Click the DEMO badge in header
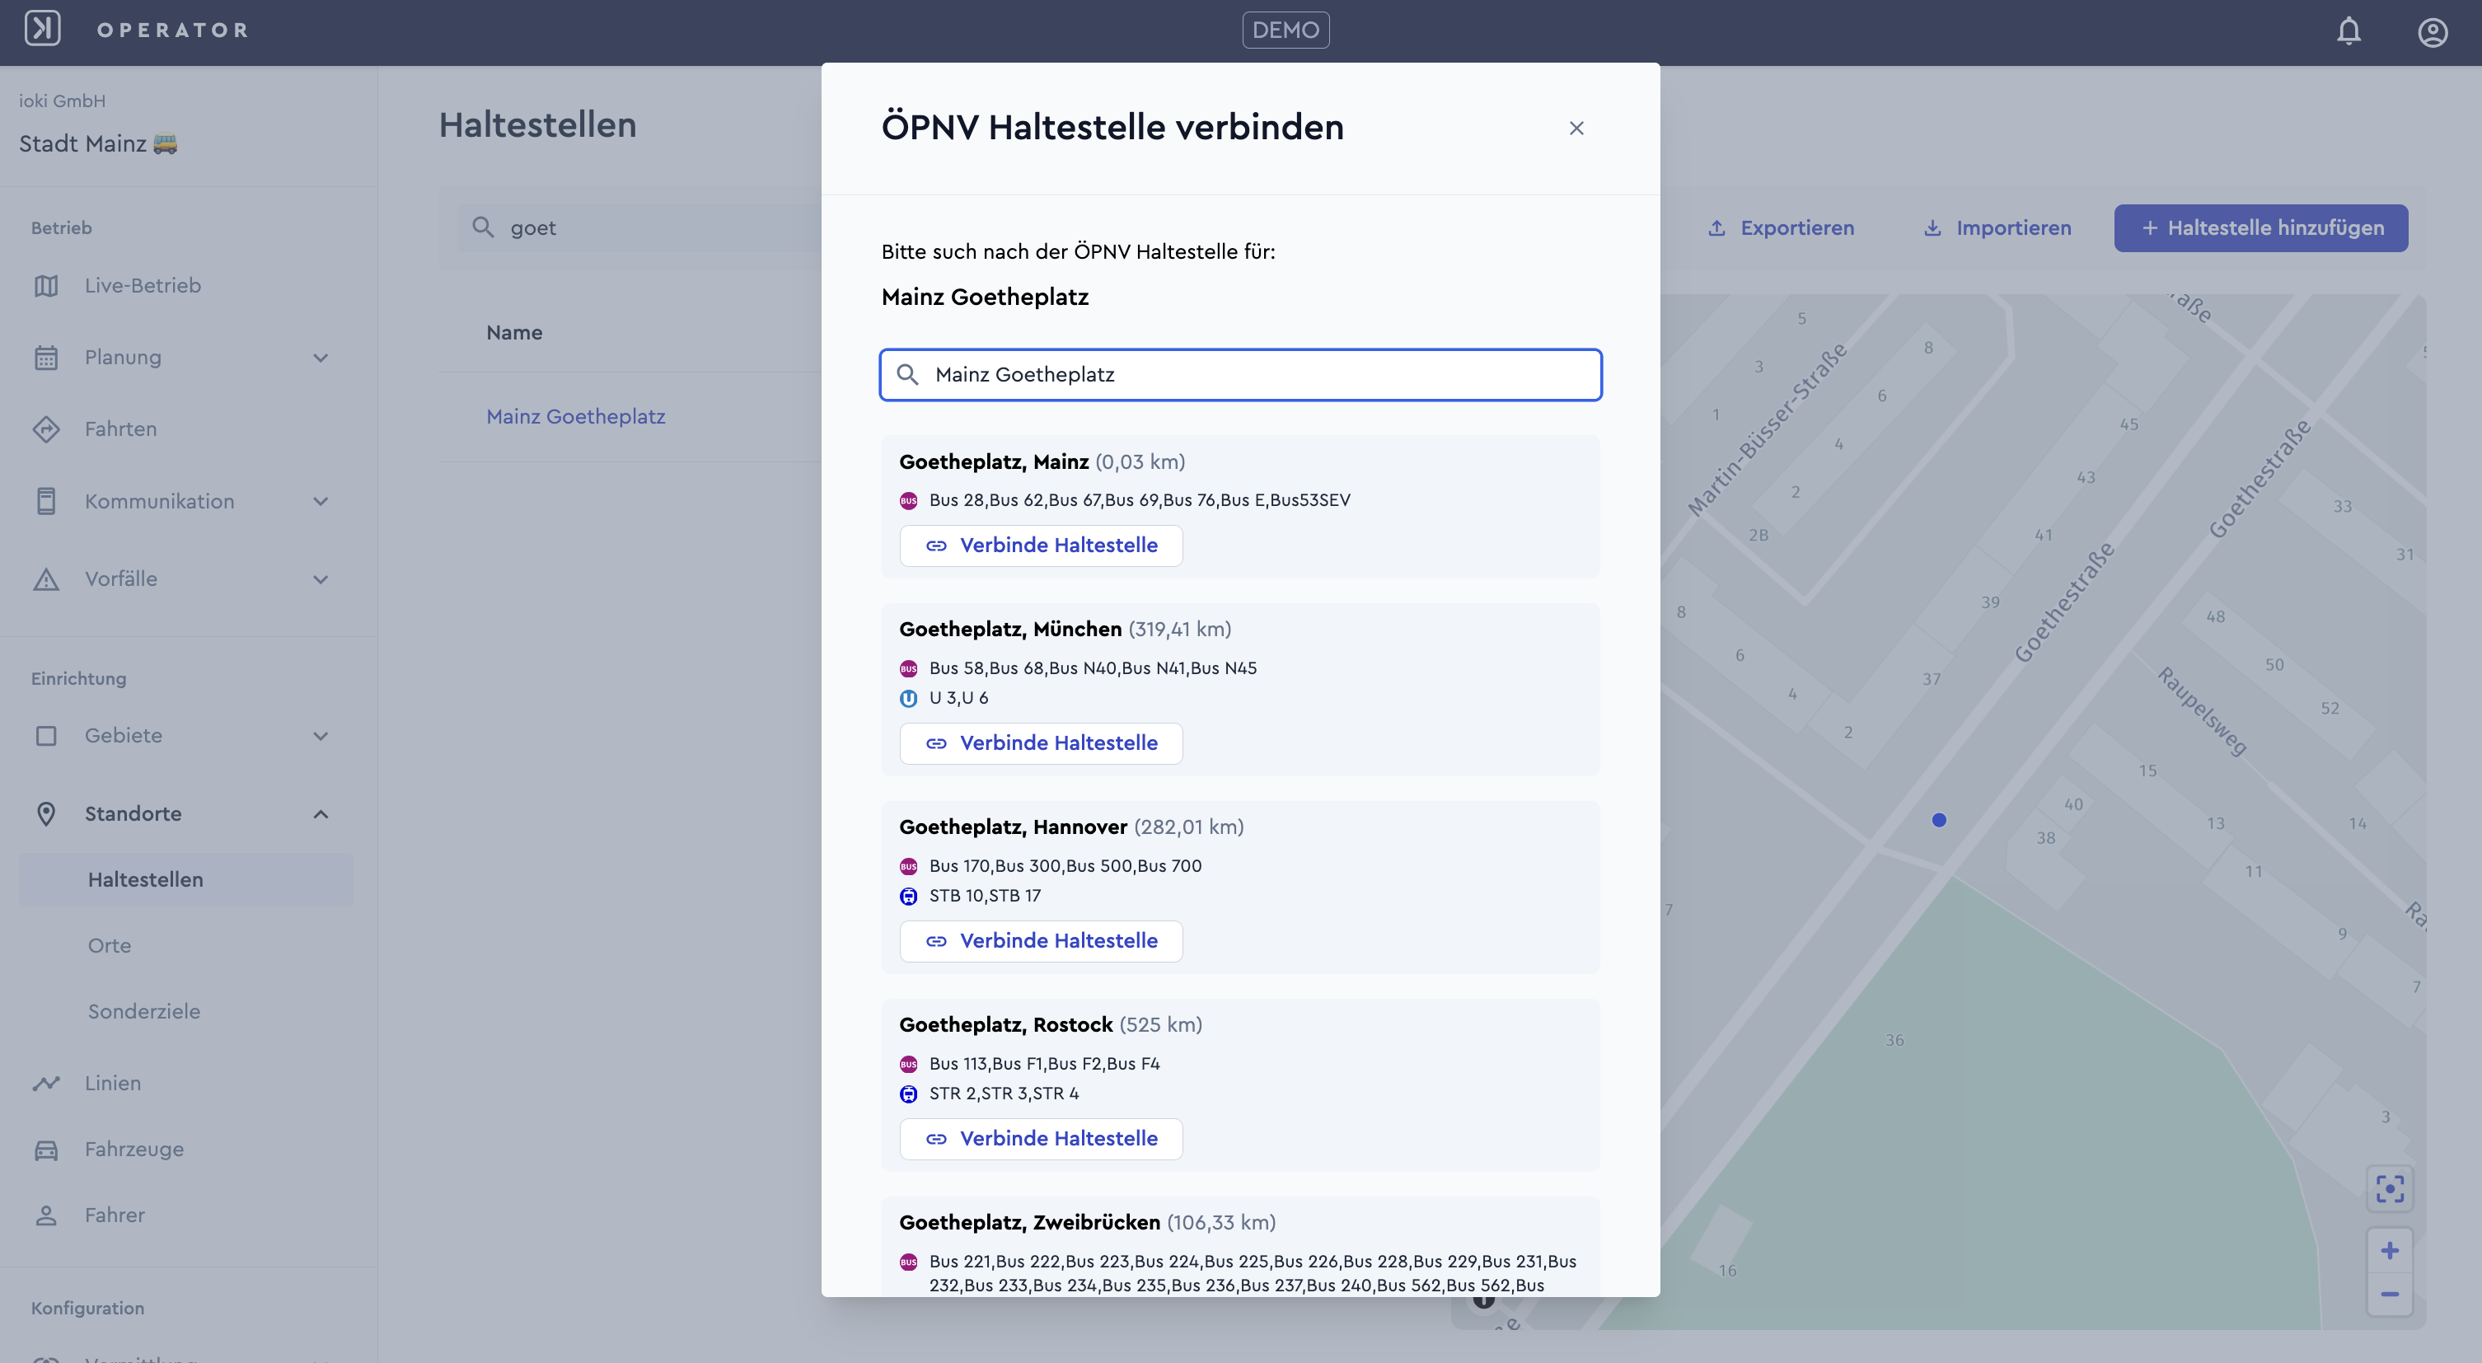The height and width of the screenshot is (1363, 2482). (1285, 30)
